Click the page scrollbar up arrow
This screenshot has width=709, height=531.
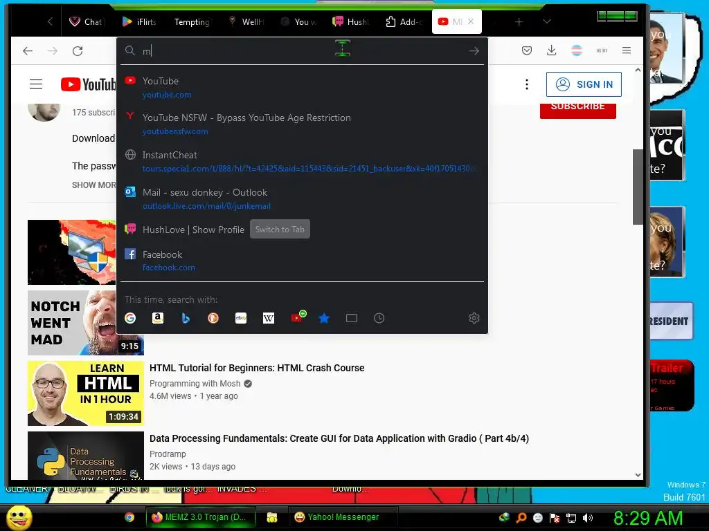point(638,71)
